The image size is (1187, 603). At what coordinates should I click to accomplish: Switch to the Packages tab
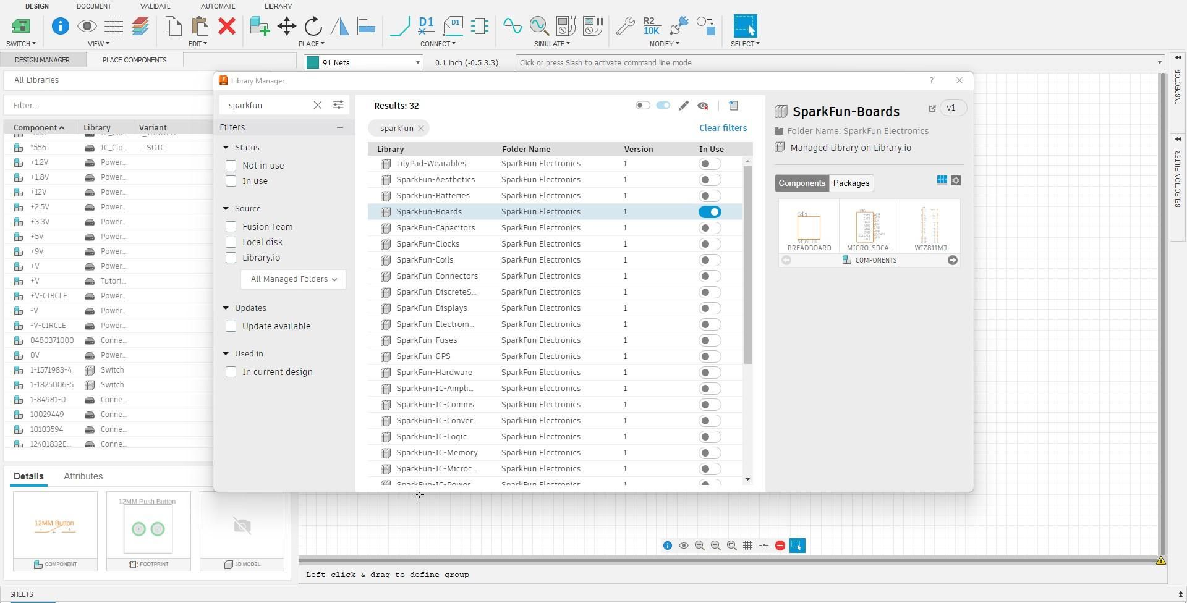(x=851, y=183)
